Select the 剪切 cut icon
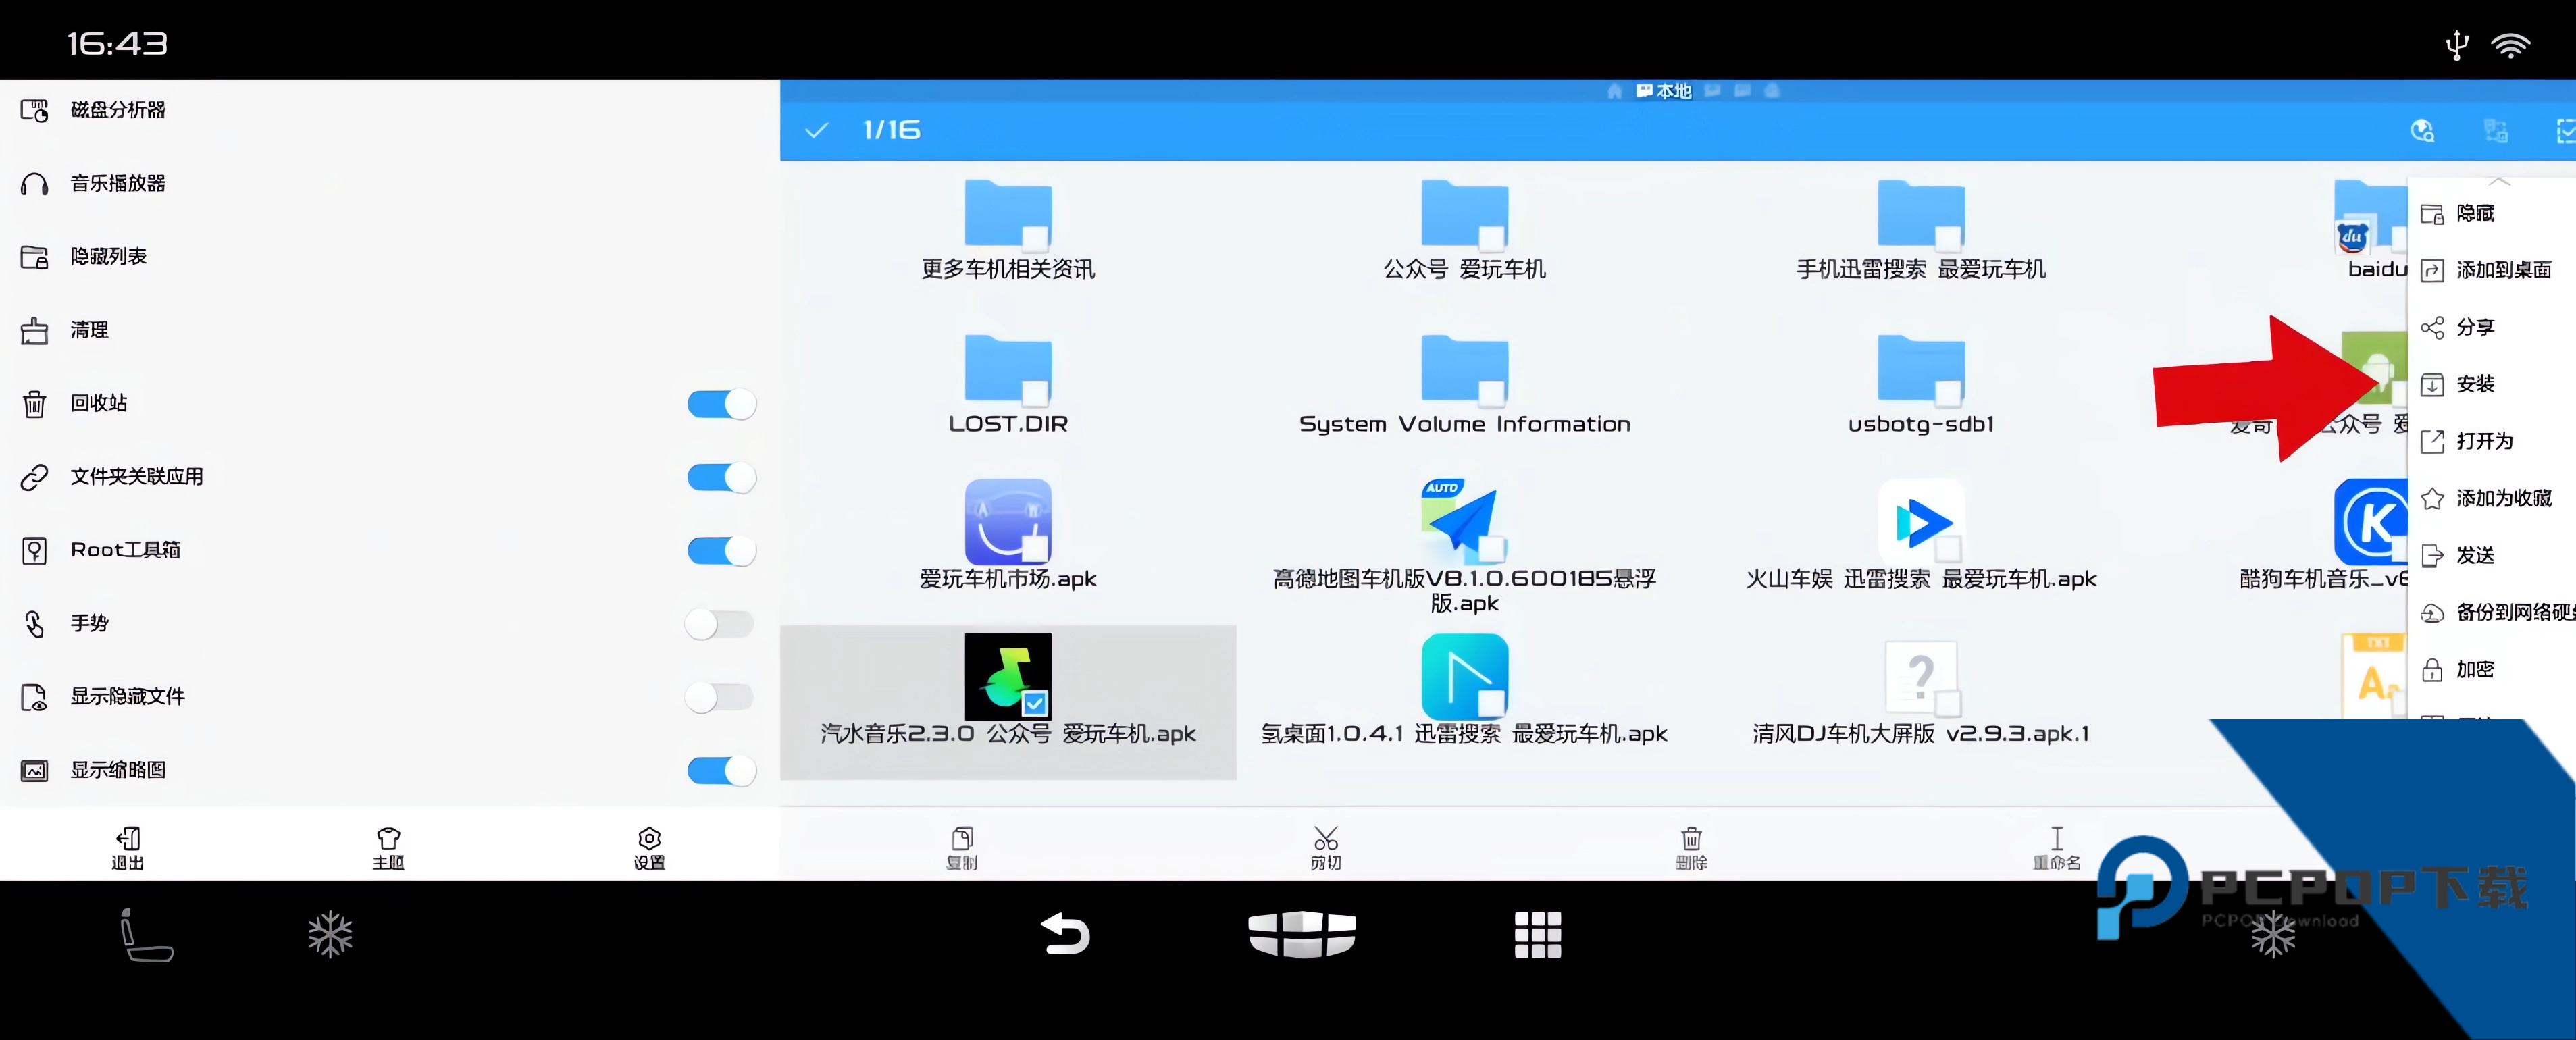The image size is (2576, 1040). click(1326, 845)
